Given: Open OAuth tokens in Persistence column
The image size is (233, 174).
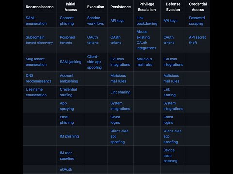Looking at the screenshot, I should tap(116, 40).
